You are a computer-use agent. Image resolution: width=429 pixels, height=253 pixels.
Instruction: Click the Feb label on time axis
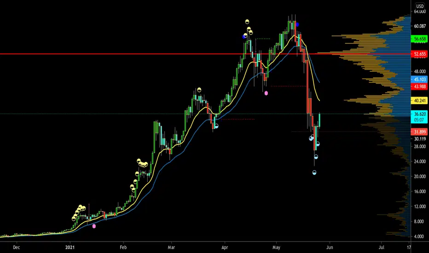(123, 247)
